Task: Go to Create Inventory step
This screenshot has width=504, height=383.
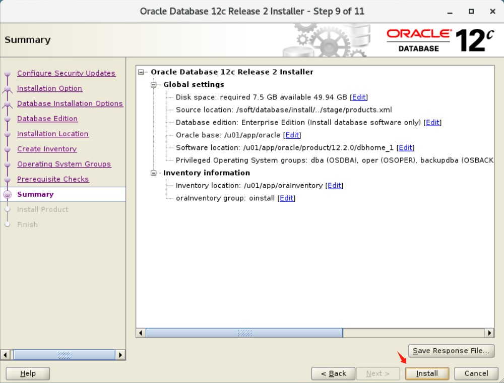Action: [47, 149]
